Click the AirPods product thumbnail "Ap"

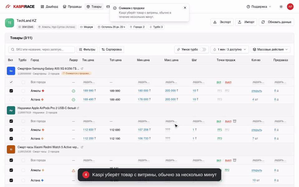click(x=11, y=110)
